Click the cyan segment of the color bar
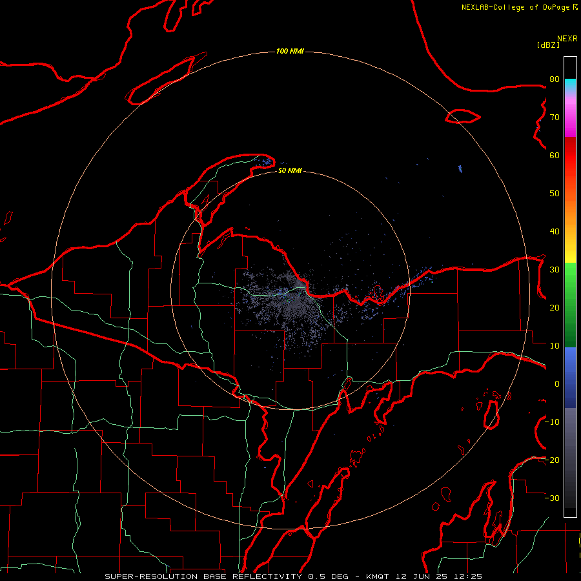Image resolution: width=581 pixels, height=581 pixels. pyautogui.click(x=570, y=85)
